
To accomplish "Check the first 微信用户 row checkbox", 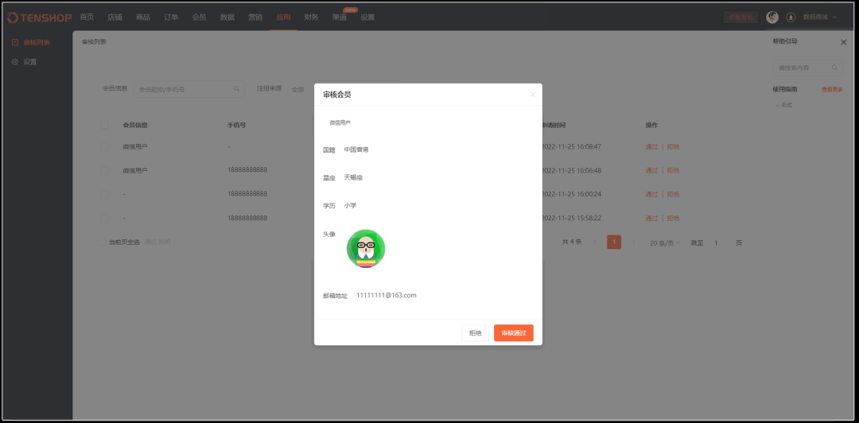I will point(105,146).
